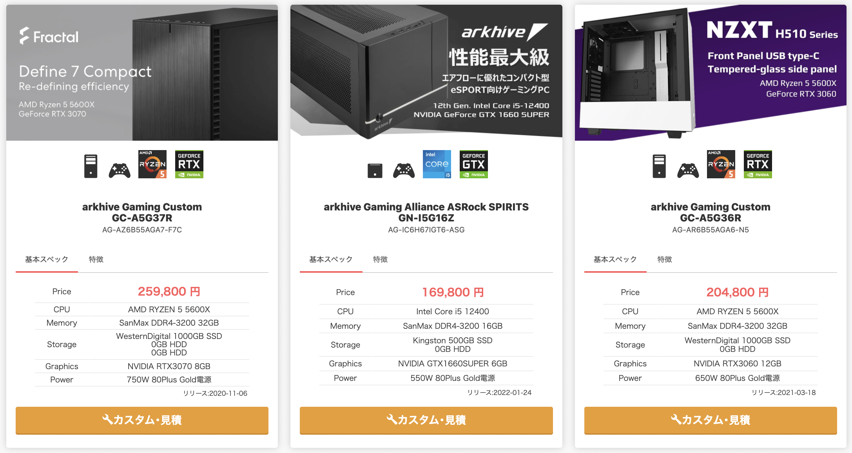Click the tower PC icon on GC-A5G36R card

[659, 166]
